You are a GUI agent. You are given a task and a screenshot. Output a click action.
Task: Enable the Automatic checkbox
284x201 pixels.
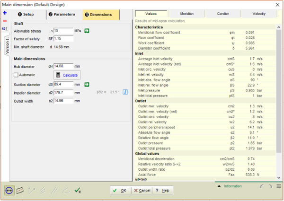(x=16, y=75)
